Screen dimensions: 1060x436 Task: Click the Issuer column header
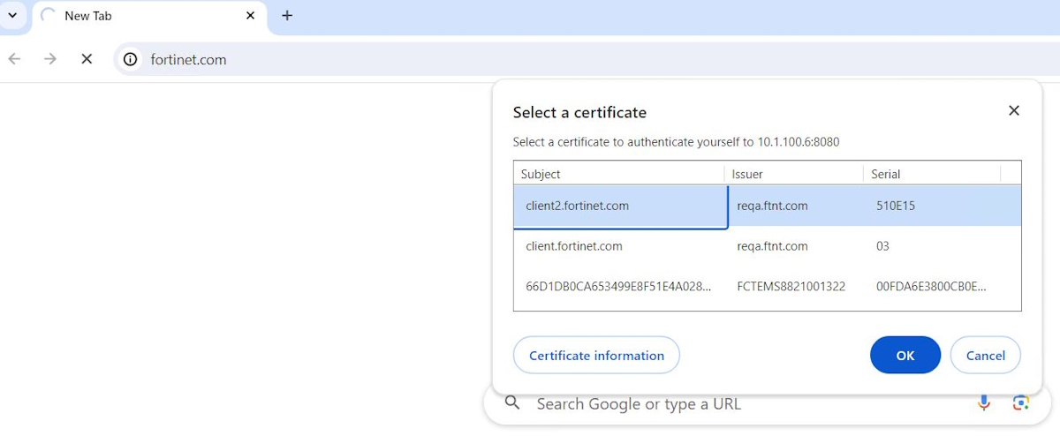[x=792, y=174]
